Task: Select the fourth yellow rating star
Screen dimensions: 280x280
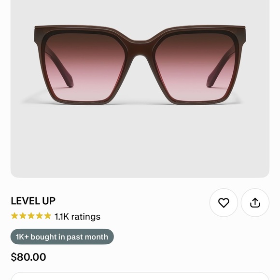Action: tap(39, 216)
